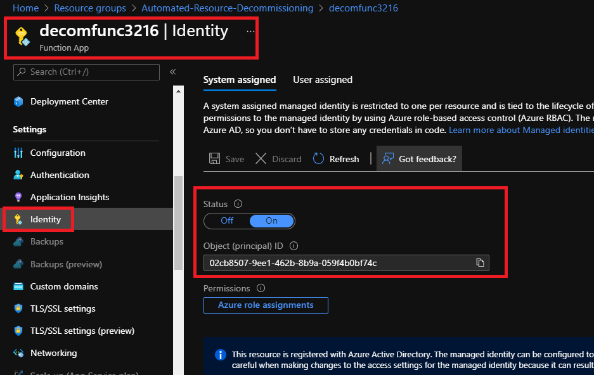Click the Custom domains icon

(x=18, y=286)
